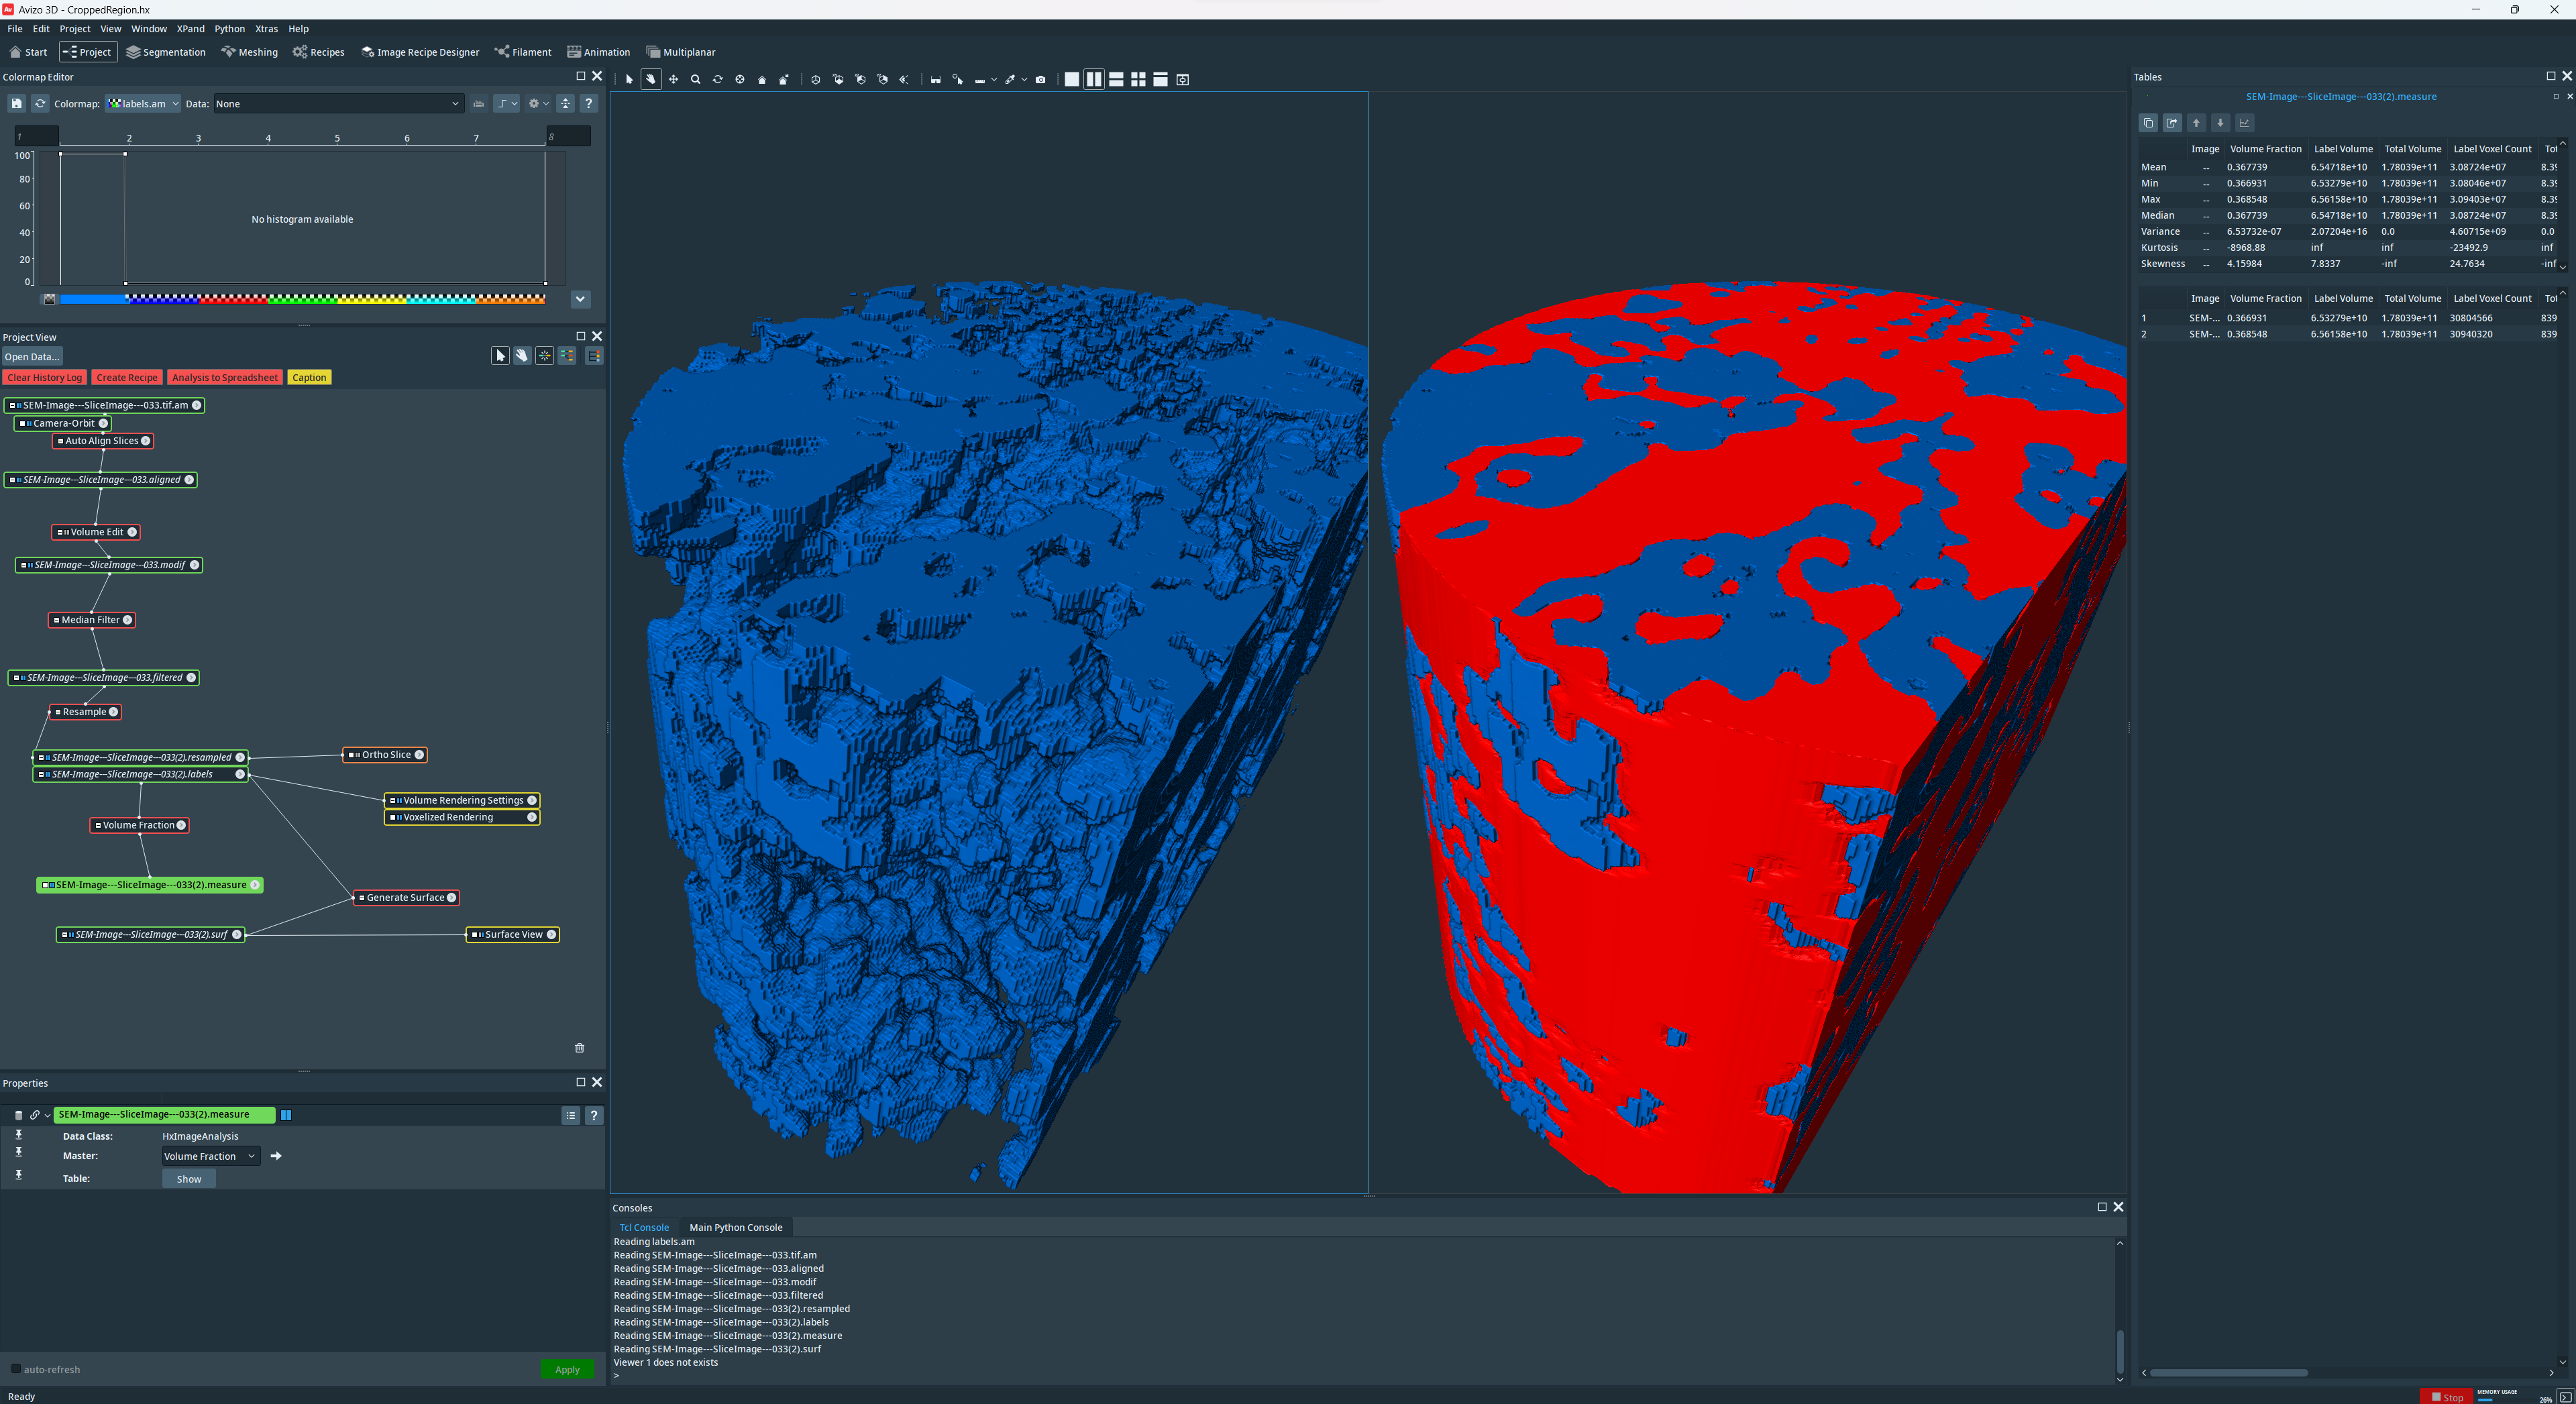Switch to four-viewer layout

[x=1138, y=80]
